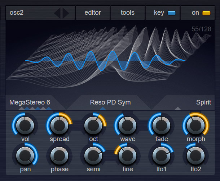Open the MegaStereo 6 unison dropdown

30,102
